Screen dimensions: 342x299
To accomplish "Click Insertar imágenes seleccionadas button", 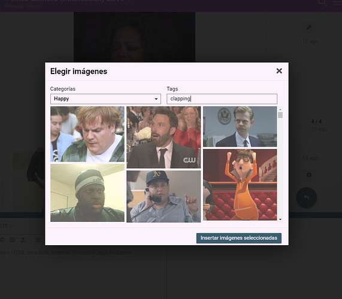I will (x=239, y=238).
